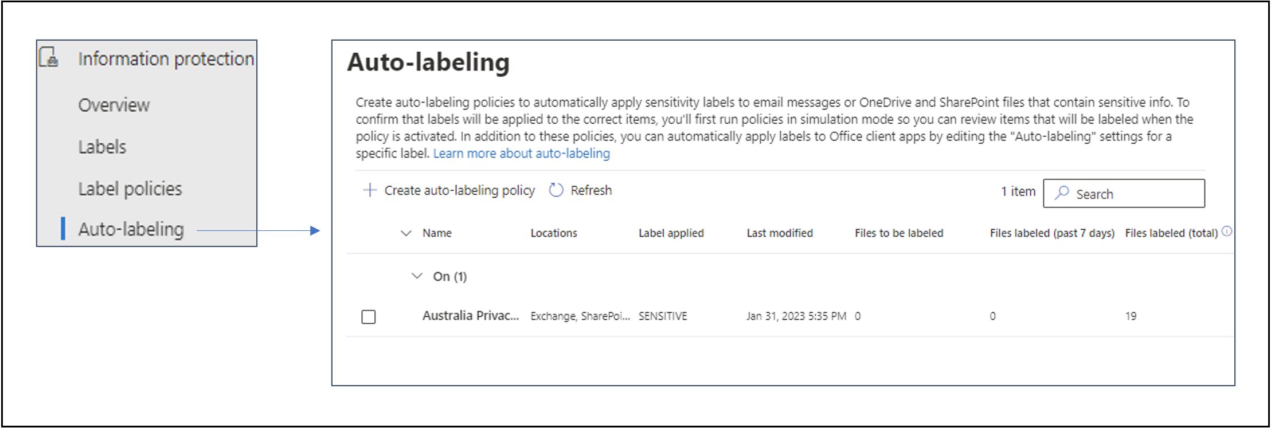Open Label policies in the sidebar

(x=130, y=189)
